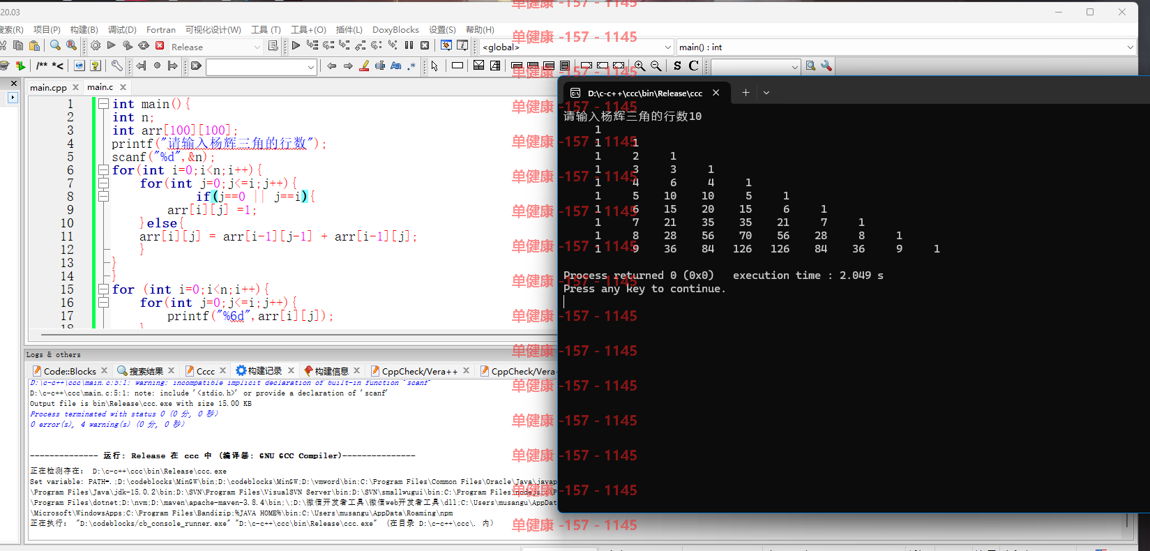
Task: Close the main.c editor tab
Action: [x=123, y=87]
